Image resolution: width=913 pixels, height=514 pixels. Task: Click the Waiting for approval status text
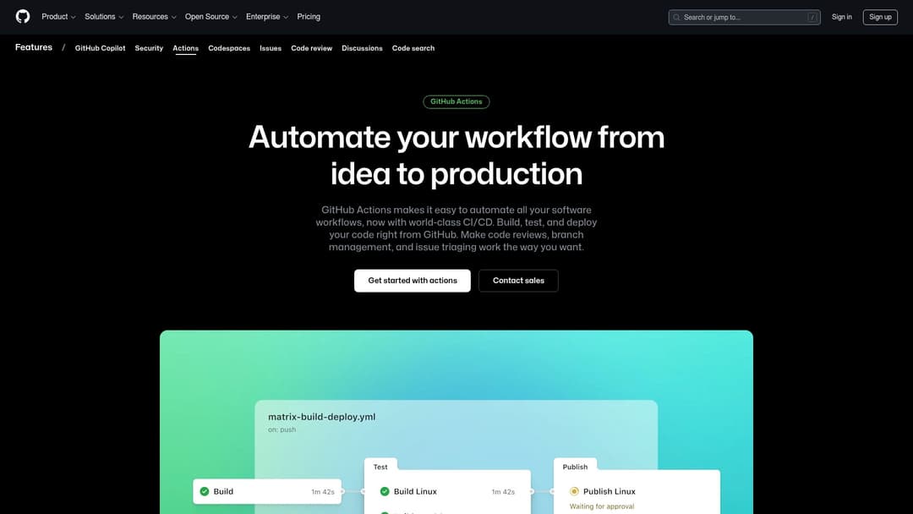(602, 506)
